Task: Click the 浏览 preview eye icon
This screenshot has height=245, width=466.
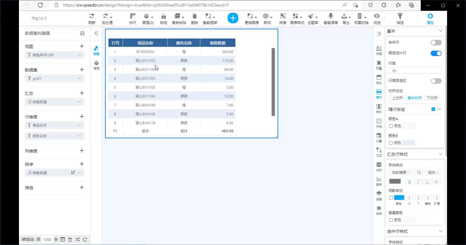Action: (x=377, y=16)
